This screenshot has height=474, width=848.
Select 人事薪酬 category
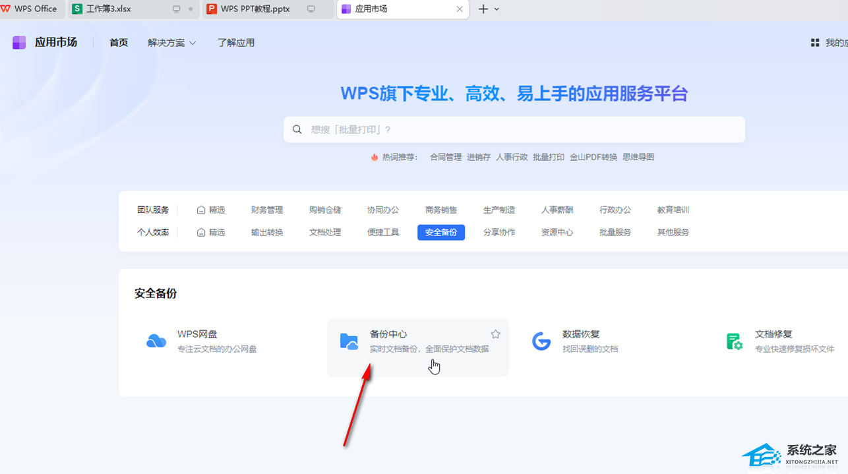557,210
